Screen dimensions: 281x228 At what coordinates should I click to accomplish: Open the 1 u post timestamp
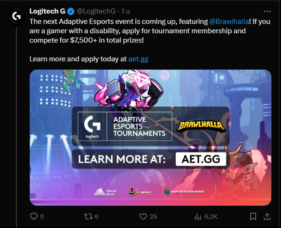click(125, 11)
